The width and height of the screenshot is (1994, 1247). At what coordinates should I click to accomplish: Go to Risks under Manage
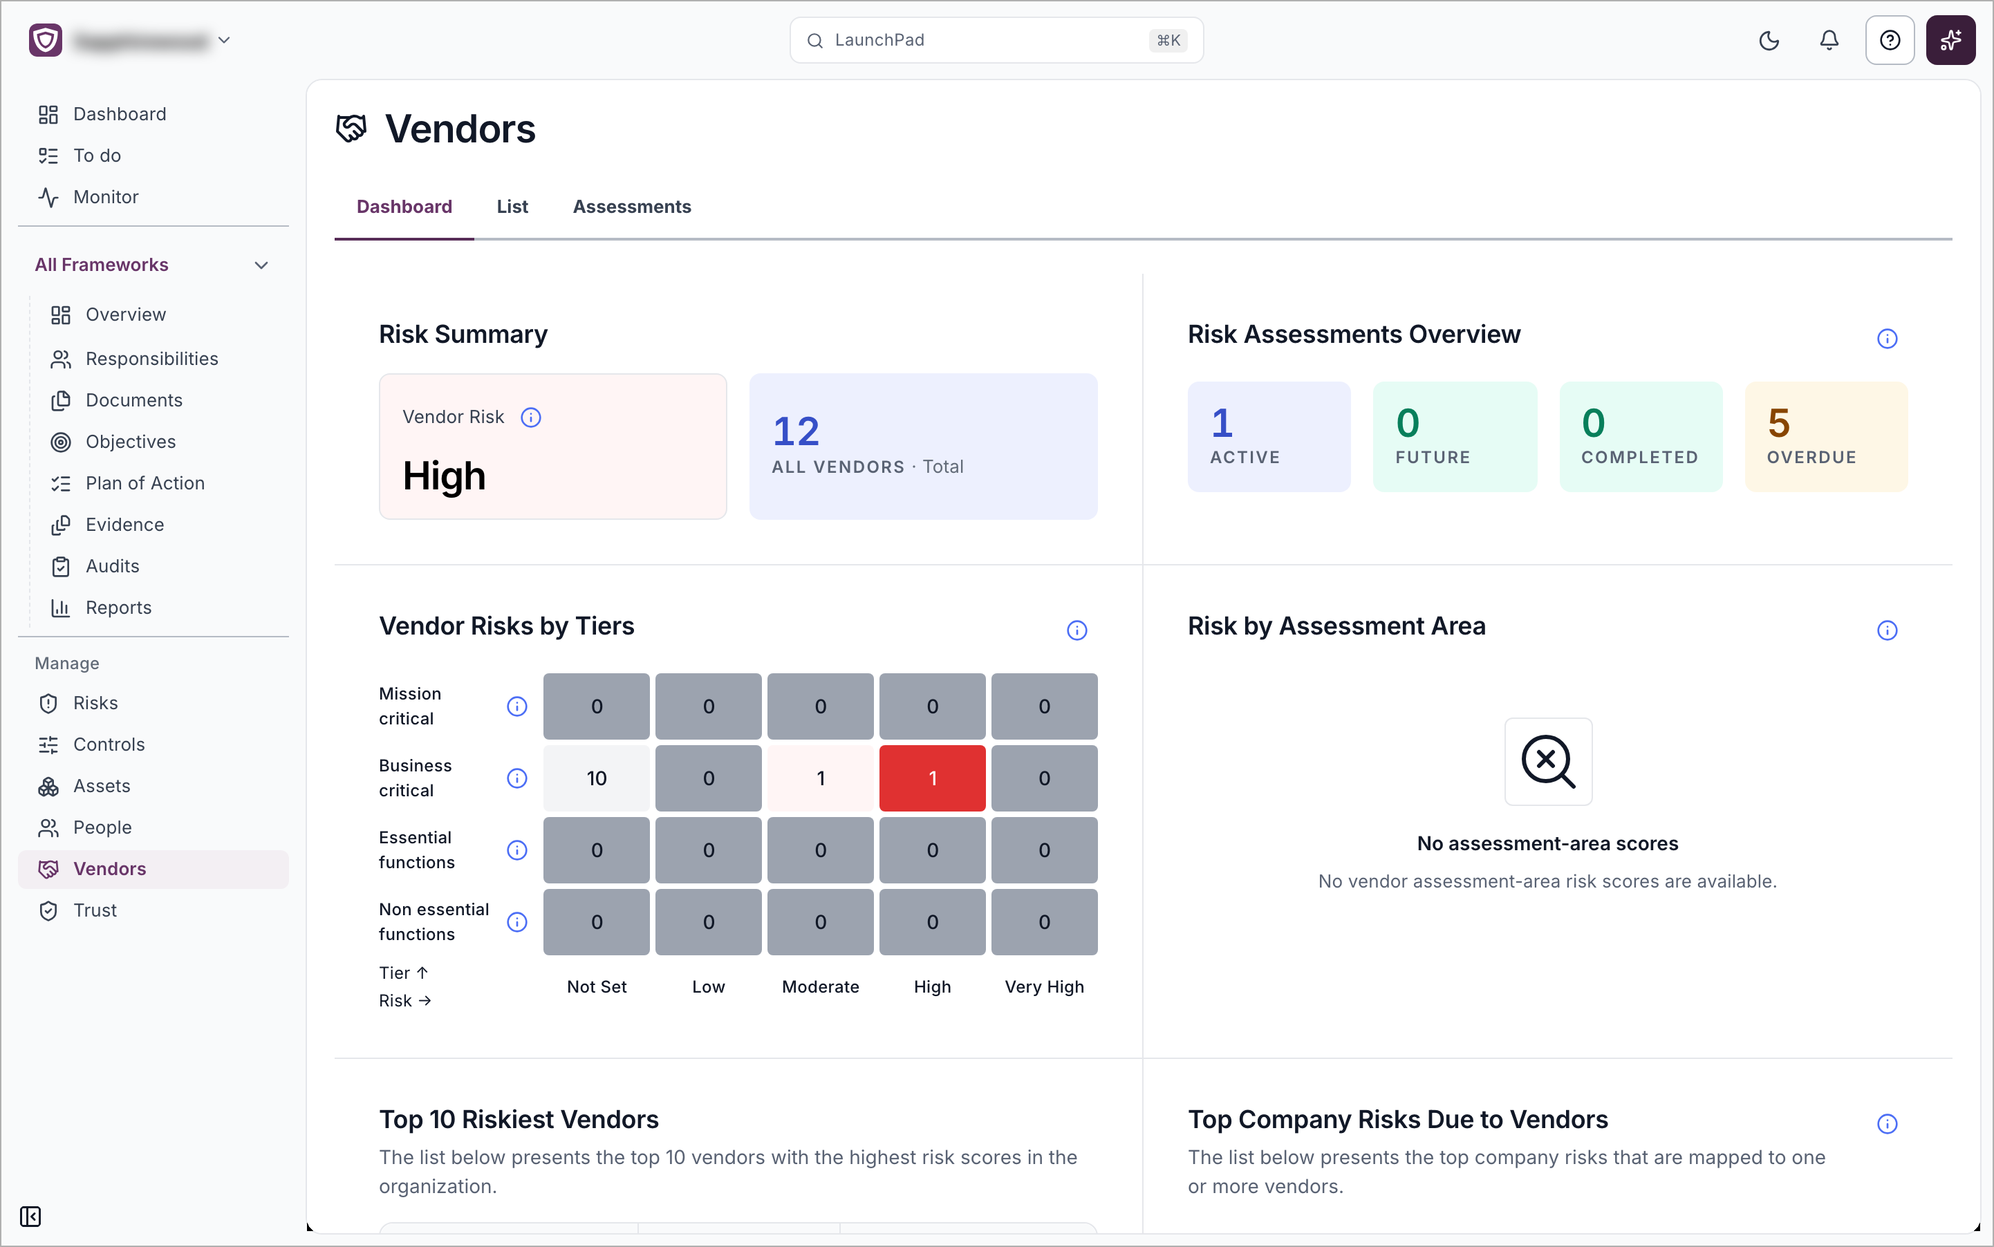coord(153,703)
